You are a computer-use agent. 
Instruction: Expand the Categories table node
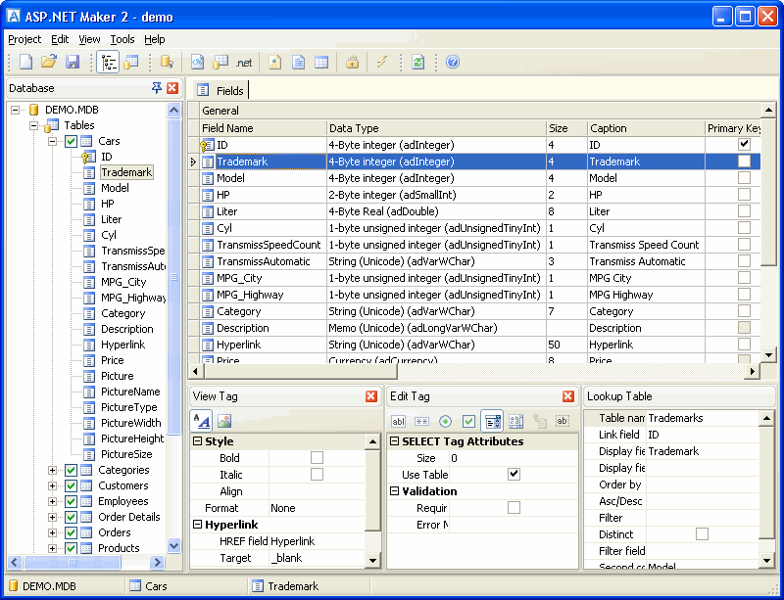52,470
